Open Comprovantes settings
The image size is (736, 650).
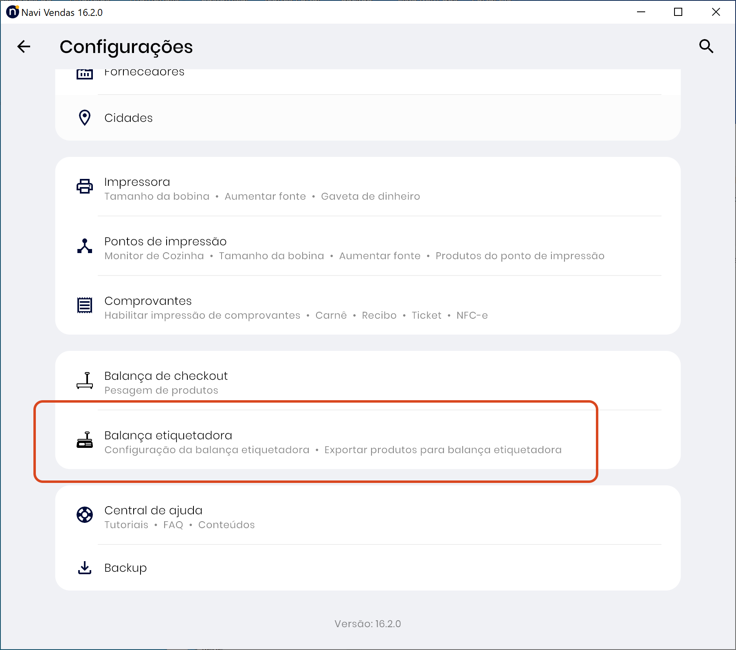(x=148, y=301)
